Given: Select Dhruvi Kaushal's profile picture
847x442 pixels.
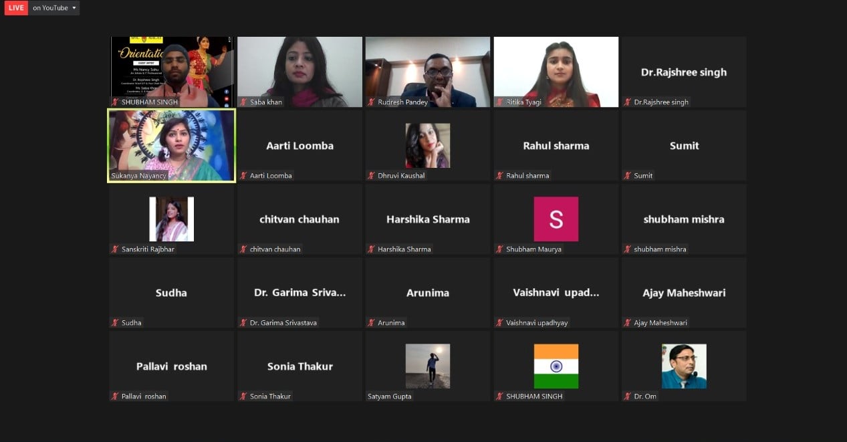Looking at the screenshot, I should 428,146.
